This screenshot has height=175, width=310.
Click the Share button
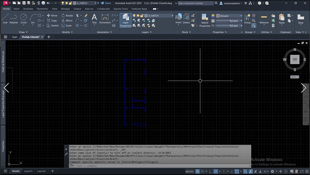coord(106,3)
